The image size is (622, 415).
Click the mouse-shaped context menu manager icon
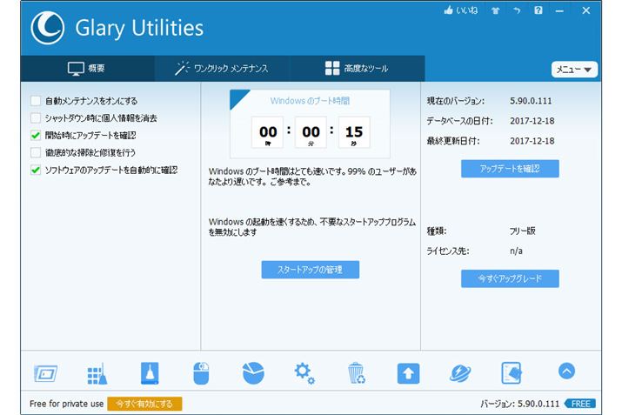point(201,372)
